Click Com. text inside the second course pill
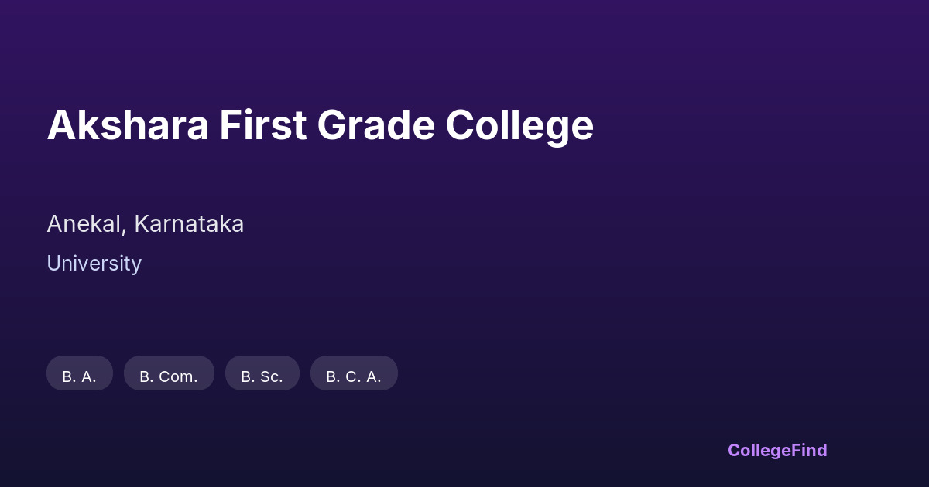The image size is (929, 487). (x=179, y=376)
